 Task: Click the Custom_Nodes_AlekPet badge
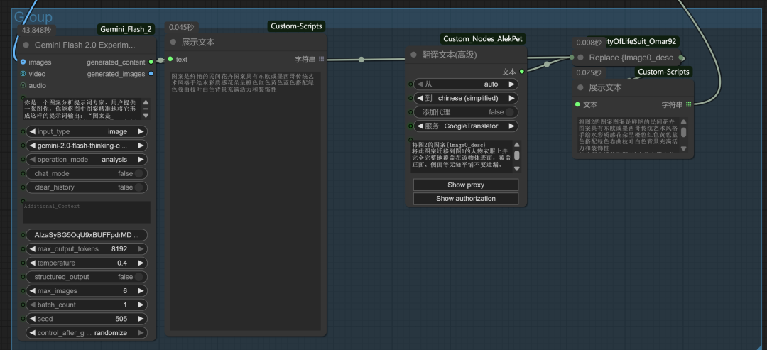coord(483,39)
